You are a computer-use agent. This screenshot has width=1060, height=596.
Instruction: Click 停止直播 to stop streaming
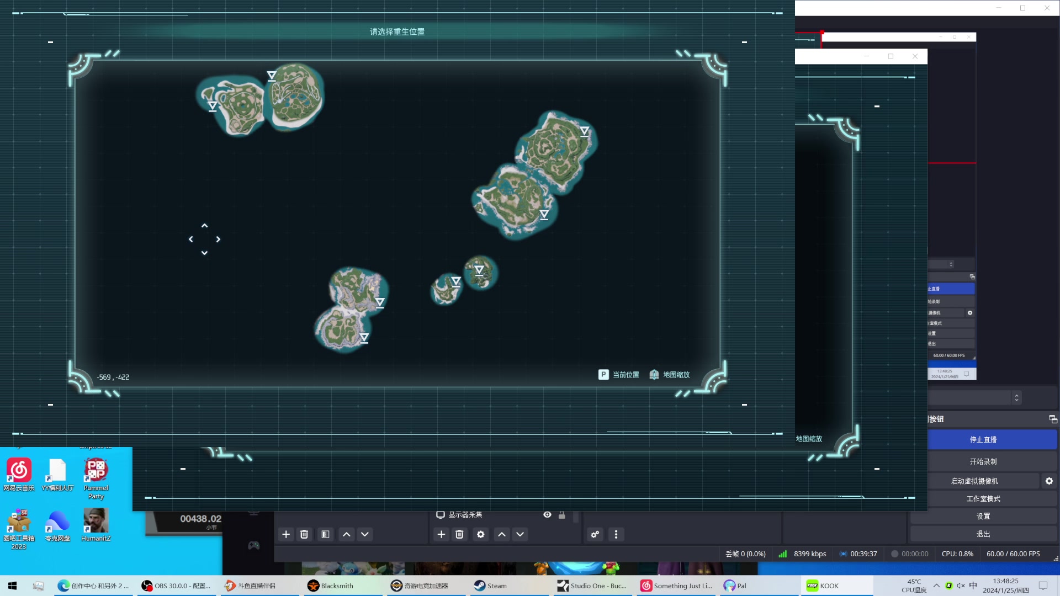coord(983,440)
